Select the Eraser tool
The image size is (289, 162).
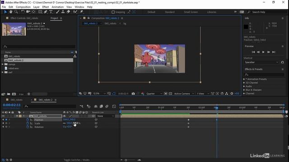click(68, 12)
